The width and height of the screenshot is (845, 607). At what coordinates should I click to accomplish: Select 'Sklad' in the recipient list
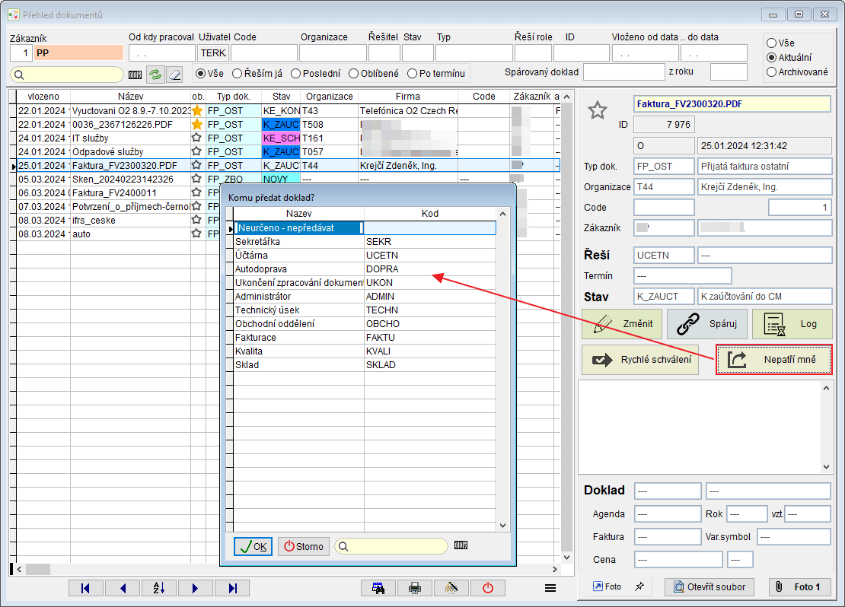click(x=365, y=365)
